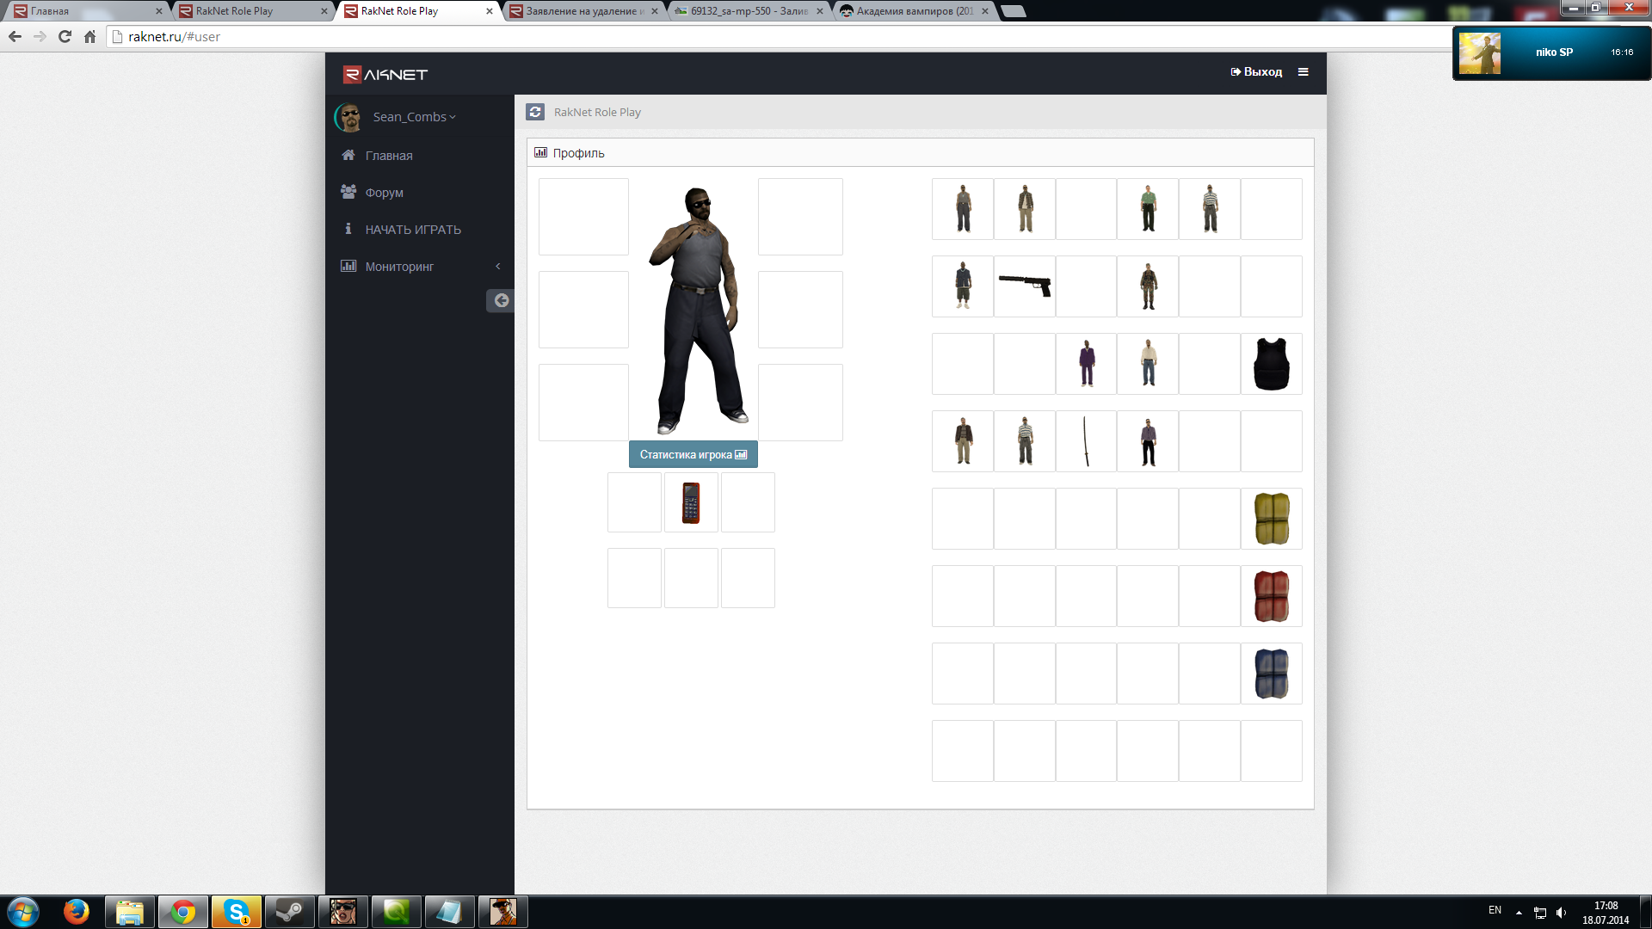Switch to the Главная browser tab

86,11
